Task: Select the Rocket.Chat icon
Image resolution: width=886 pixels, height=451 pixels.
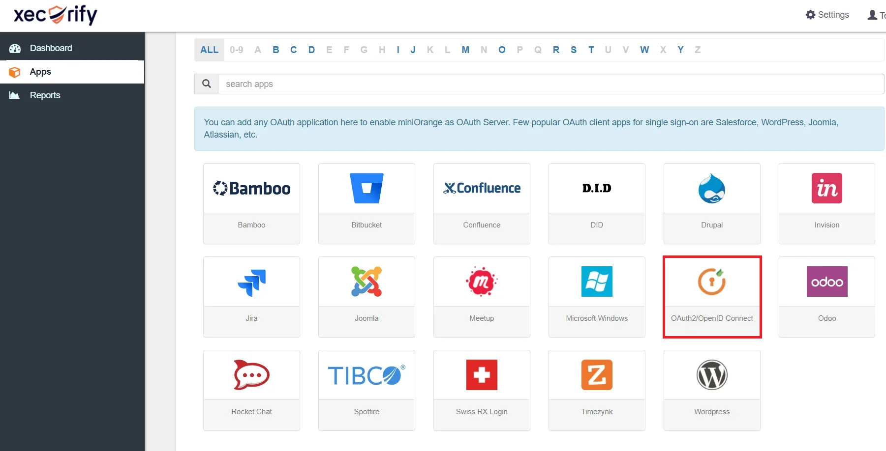Action: 251,375
